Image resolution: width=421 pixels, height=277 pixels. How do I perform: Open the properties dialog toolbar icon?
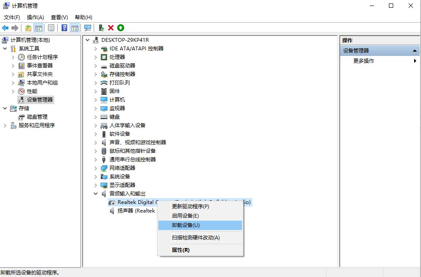pos(51,28)
